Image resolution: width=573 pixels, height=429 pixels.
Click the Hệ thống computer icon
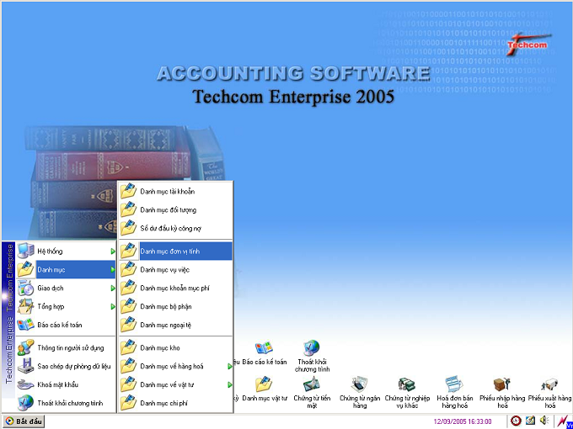coord(26,251)
